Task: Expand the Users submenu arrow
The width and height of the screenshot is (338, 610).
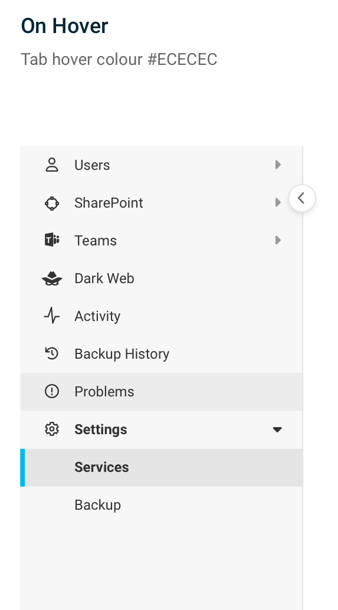Action: (x=278, y=165)
